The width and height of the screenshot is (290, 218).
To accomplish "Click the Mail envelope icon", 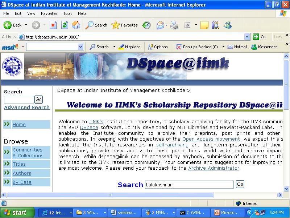I will click(x=160, y=25).
